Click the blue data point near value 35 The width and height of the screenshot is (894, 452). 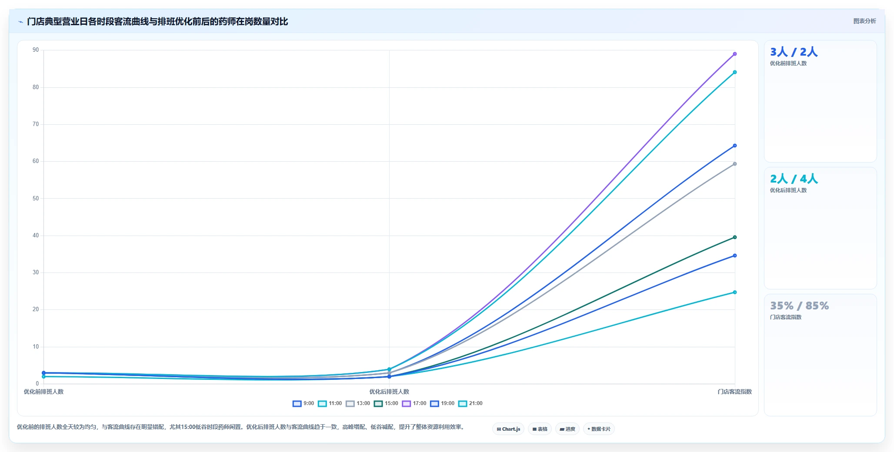(735, 256)
